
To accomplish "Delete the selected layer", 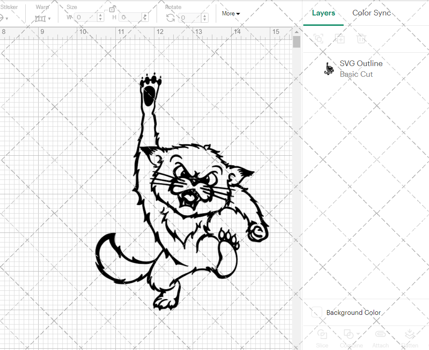I will click(x=362, y=39).
